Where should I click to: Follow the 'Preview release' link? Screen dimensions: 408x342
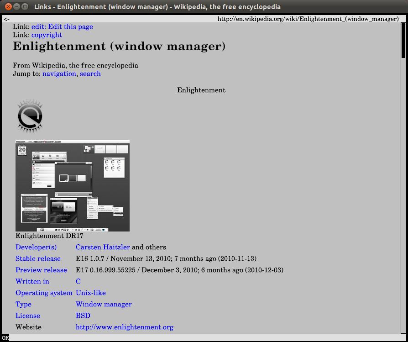click(x=42, y=270)
